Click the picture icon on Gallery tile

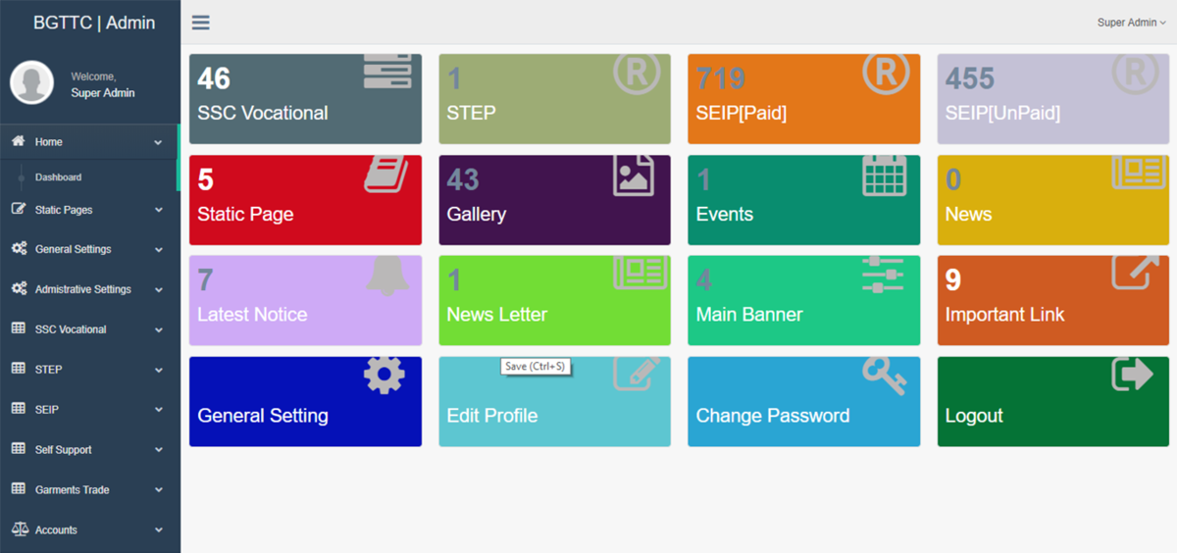coord(634,176)
